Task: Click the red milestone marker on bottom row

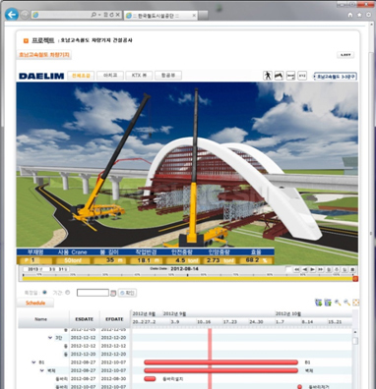Action: pos(299,387)
